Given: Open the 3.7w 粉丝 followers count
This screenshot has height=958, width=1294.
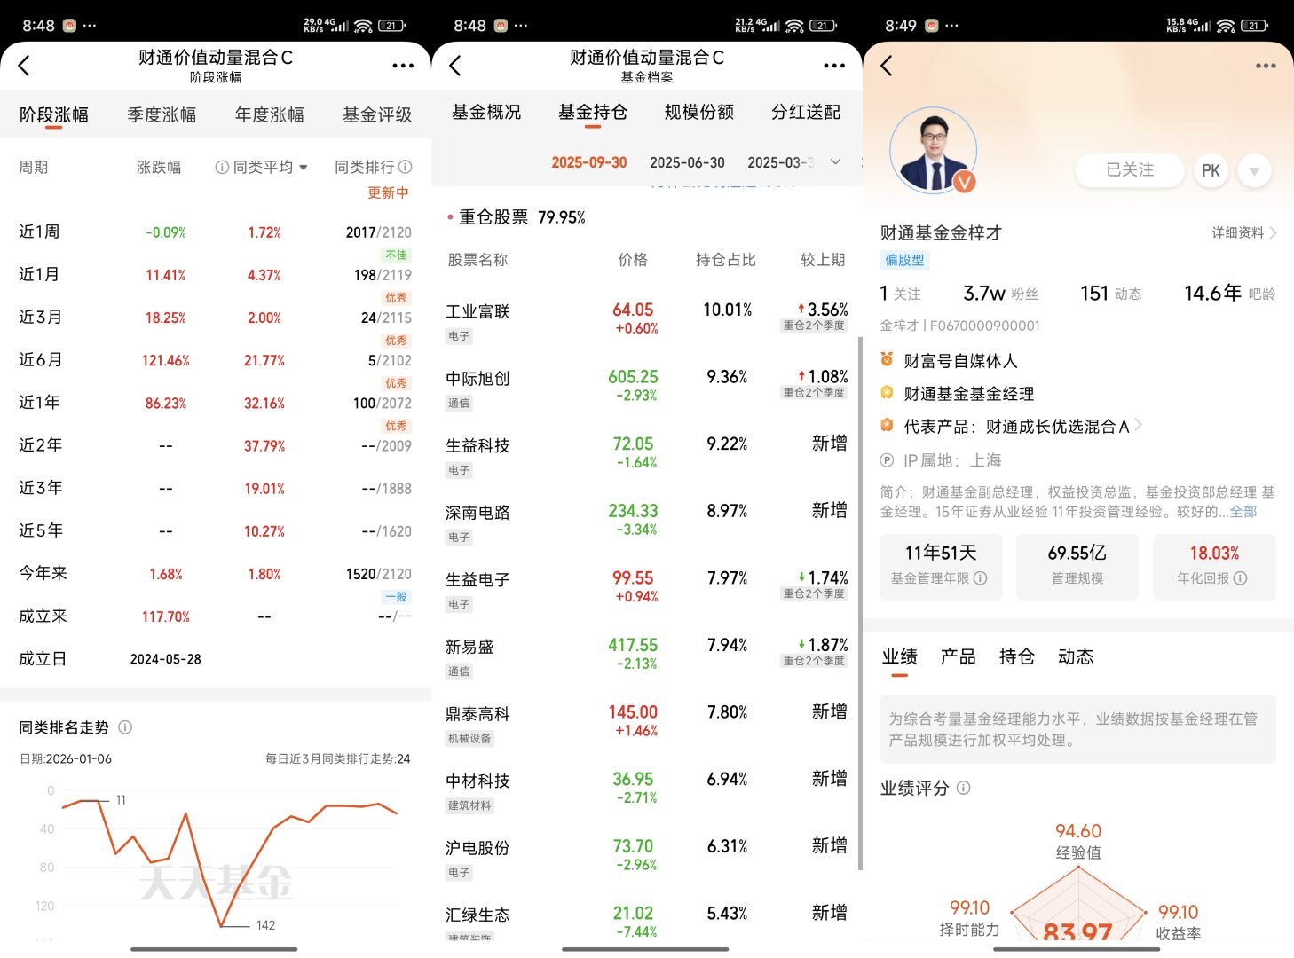Looking at the screenshot, I should click(x=1000, y=294).
